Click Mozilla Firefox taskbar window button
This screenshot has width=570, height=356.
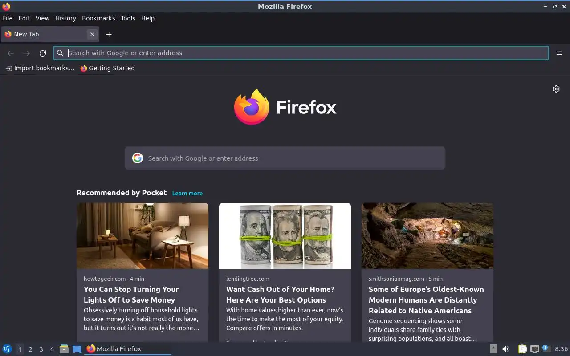click(x=128, y=349)
